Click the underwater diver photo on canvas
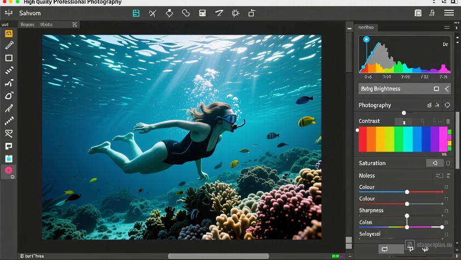Viewport: 461px width, 260px height. pos(182,137)
